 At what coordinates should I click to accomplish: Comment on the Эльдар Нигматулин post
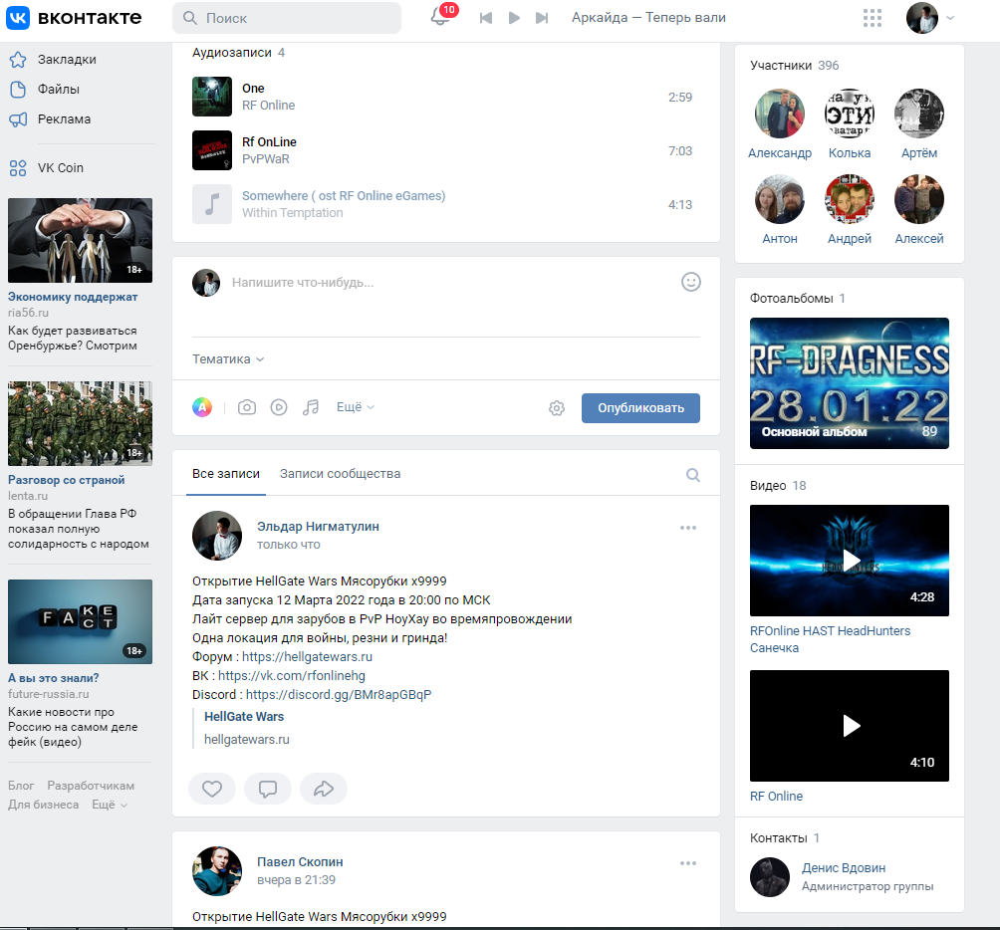[268, 790]
